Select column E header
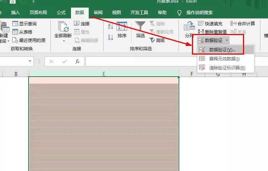 (x=104, y=74)
